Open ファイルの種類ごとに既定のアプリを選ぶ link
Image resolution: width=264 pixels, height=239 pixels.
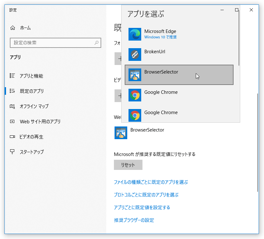(x=151, y=182)
